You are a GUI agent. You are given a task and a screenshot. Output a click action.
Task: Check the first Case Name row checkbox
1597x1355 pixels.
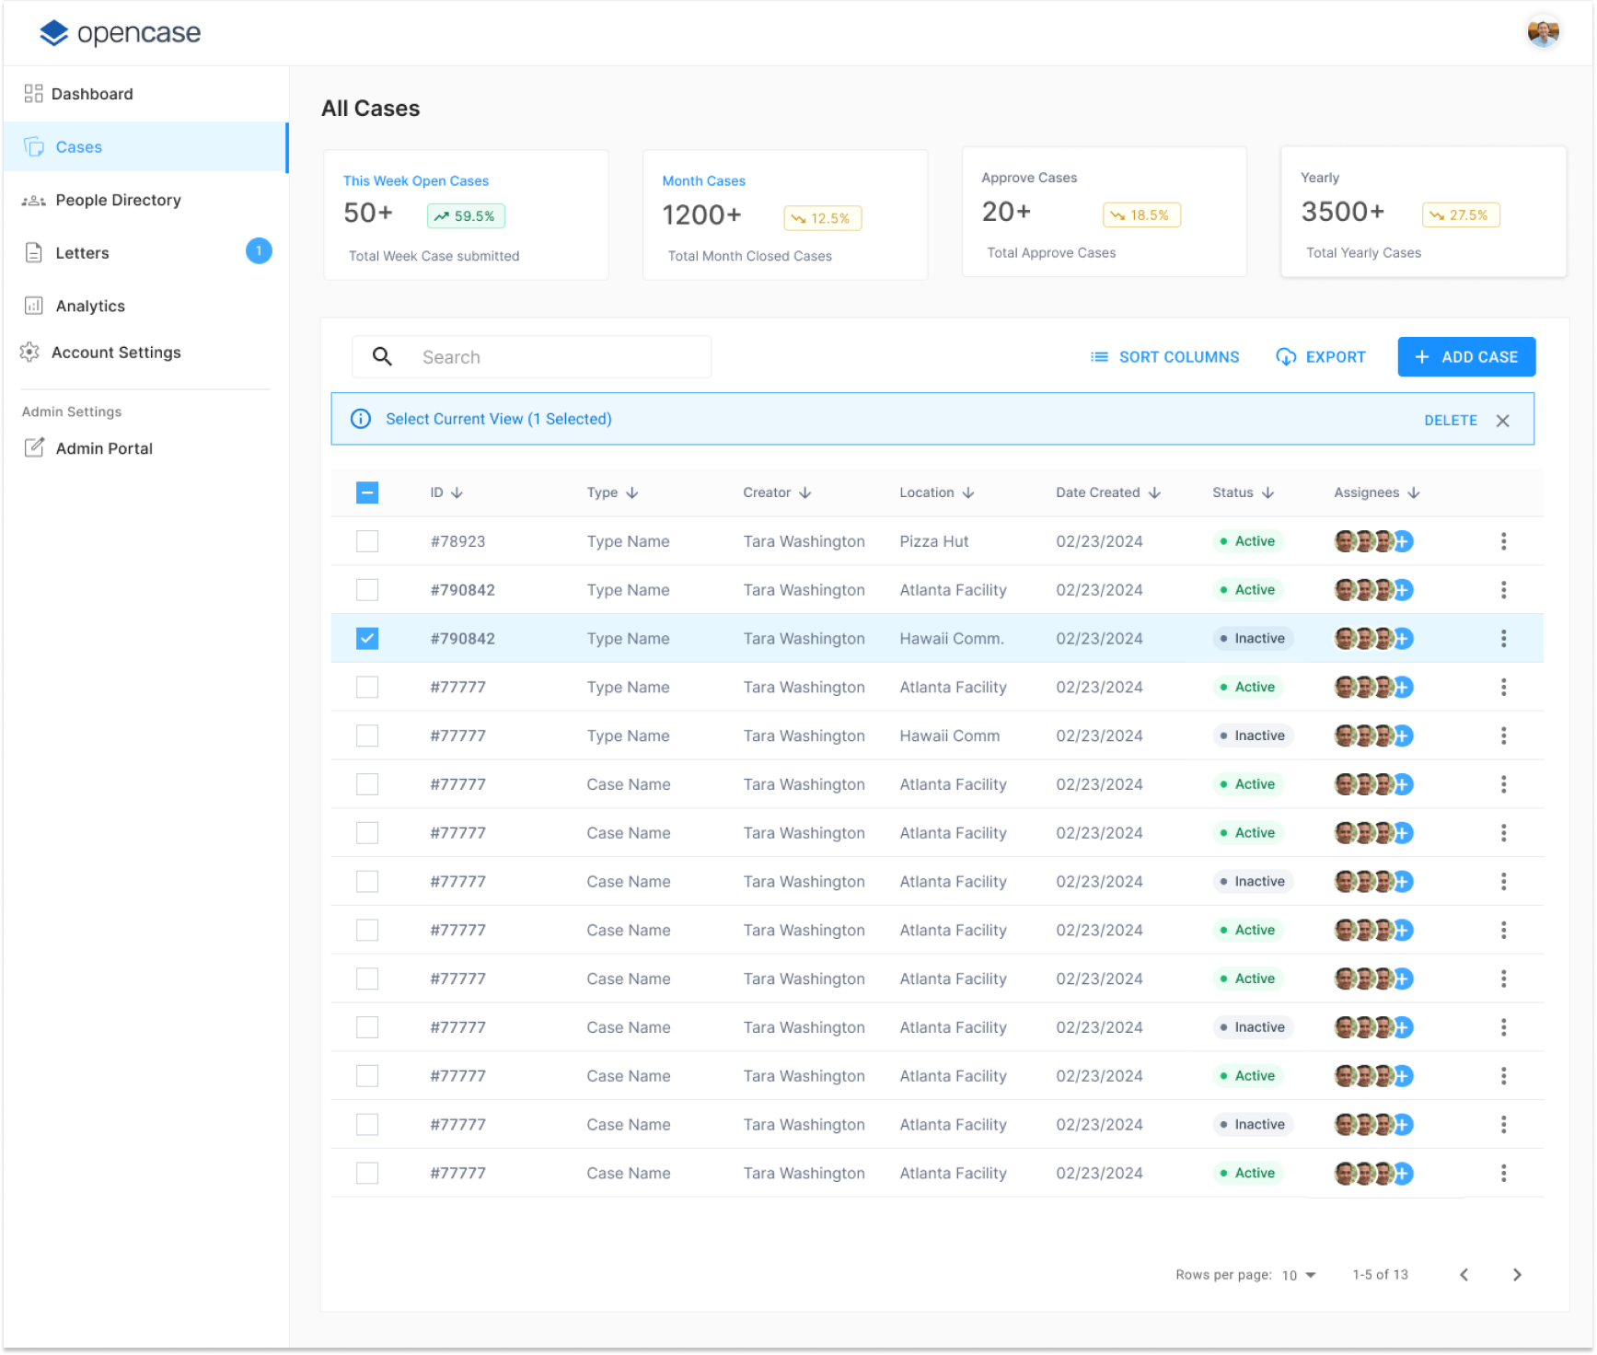(x=367, y=784)
